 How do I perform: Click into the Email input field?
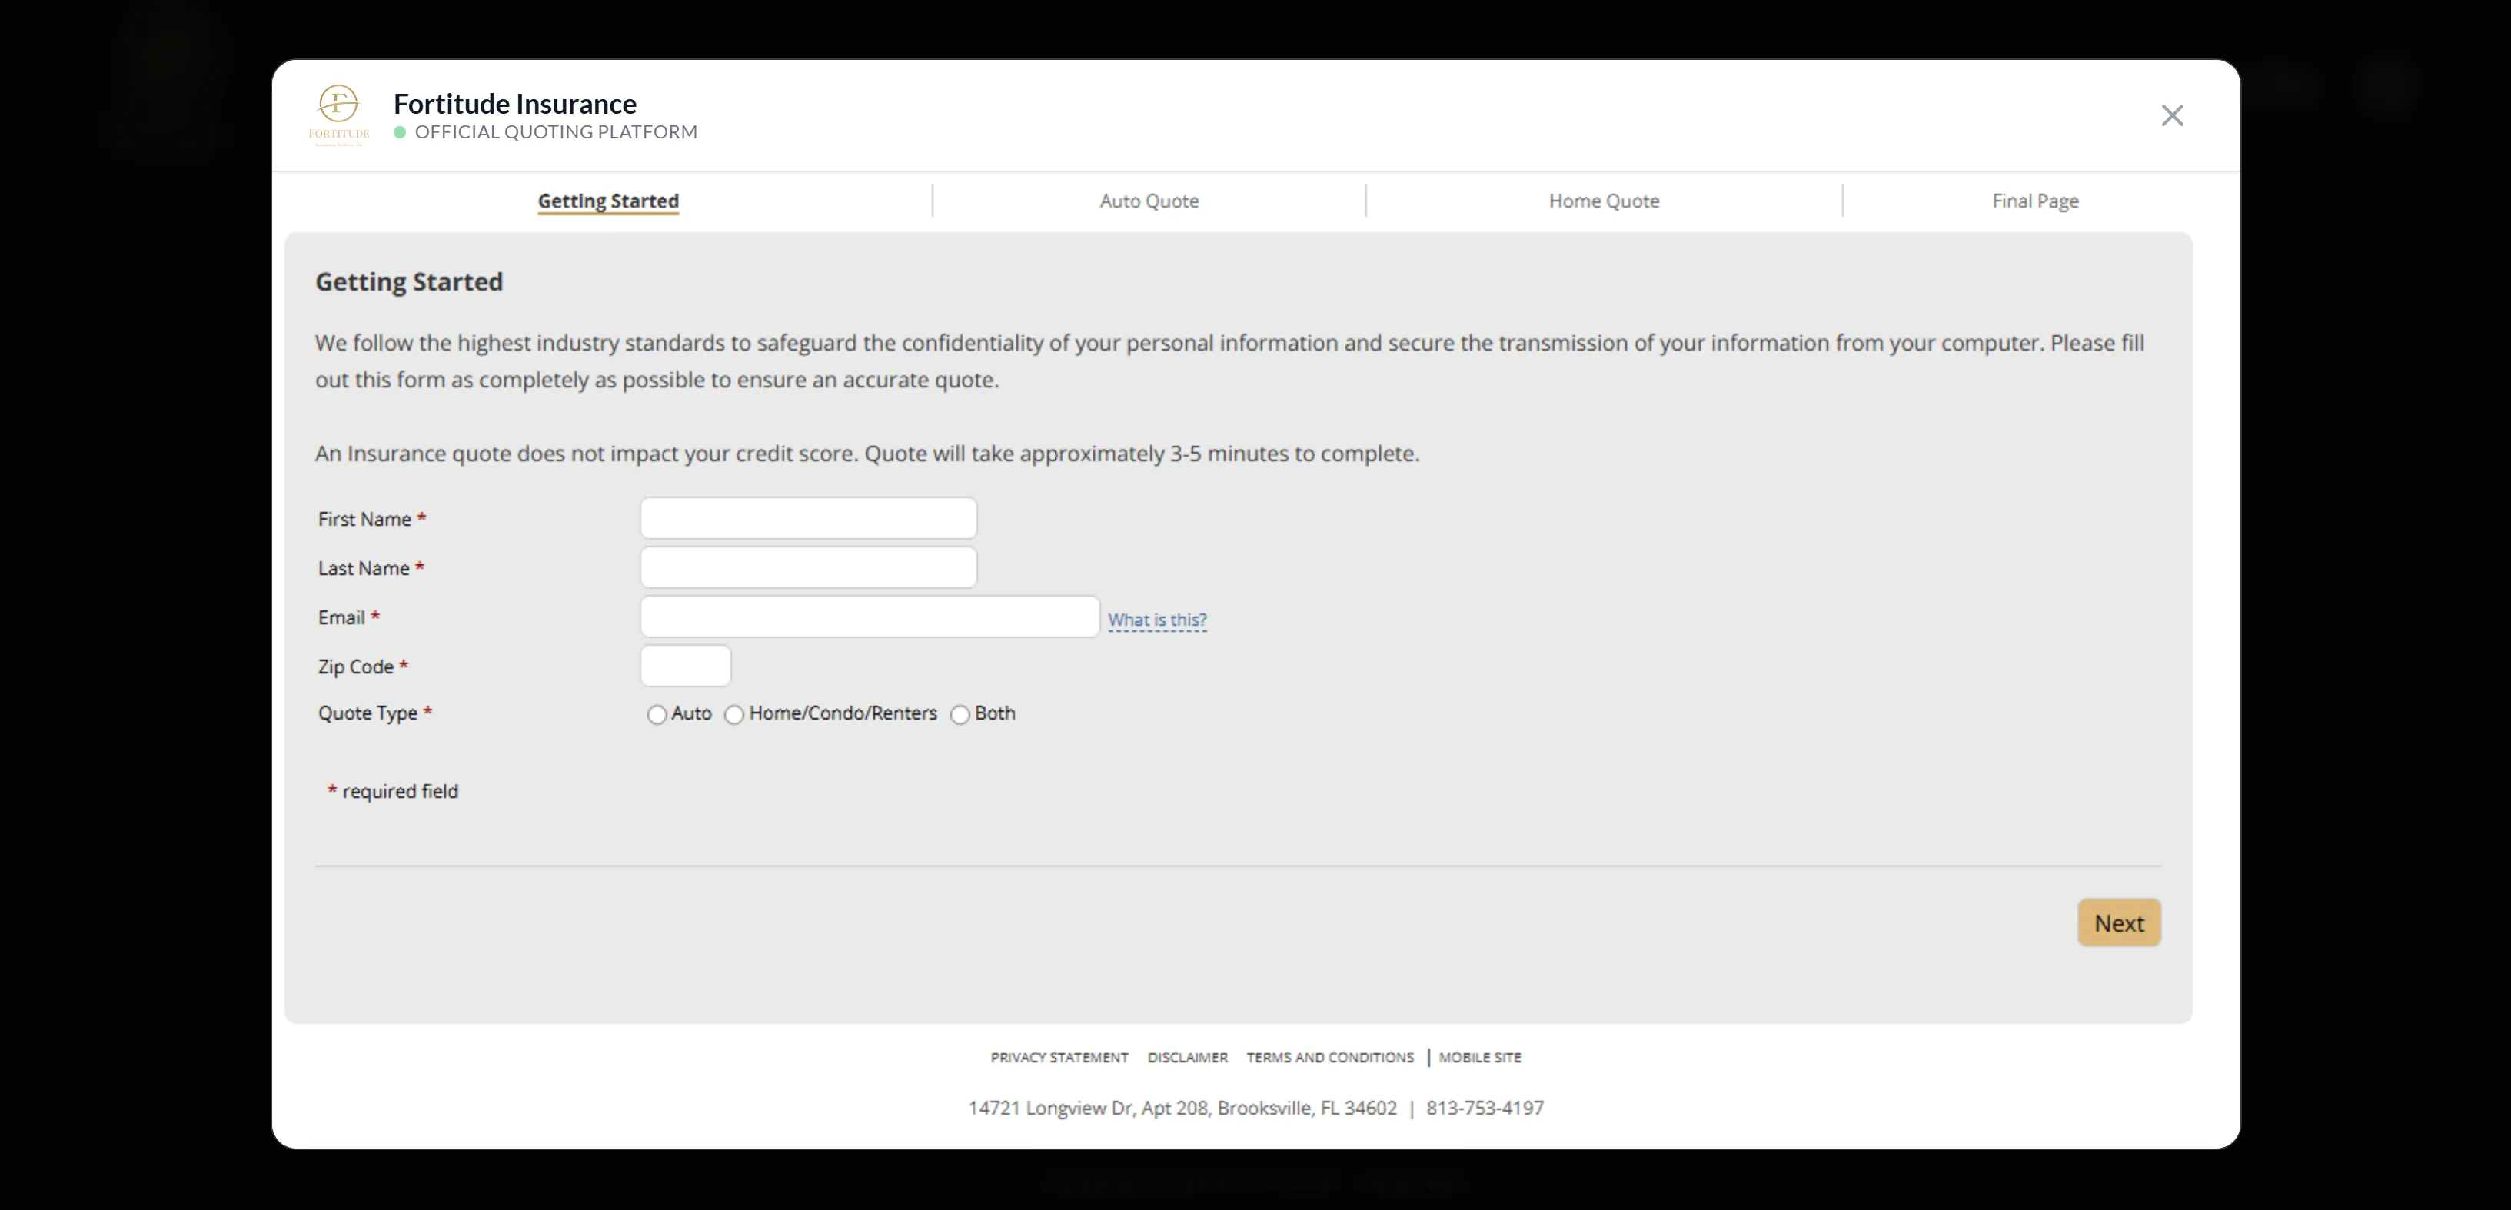pyautogui.click(x=870, y=617)
